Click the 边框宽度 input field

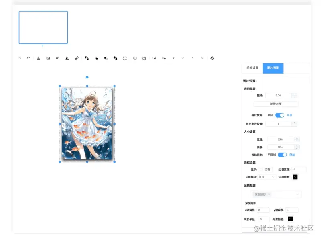(x=299, y=170)
